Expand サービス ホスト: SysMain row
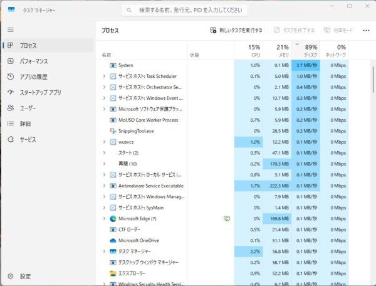The height and width of the screenshot is (286, 376). (104, 208)
